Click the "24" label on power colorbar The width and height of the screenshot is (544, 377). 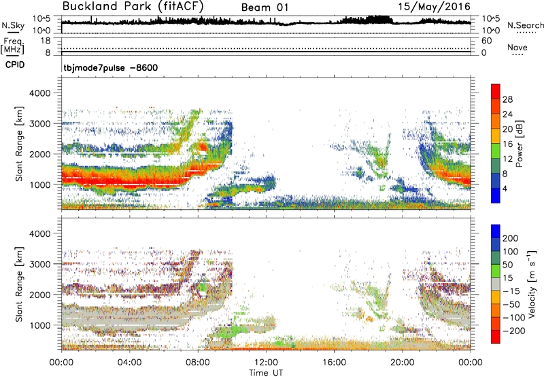point(507,114)
